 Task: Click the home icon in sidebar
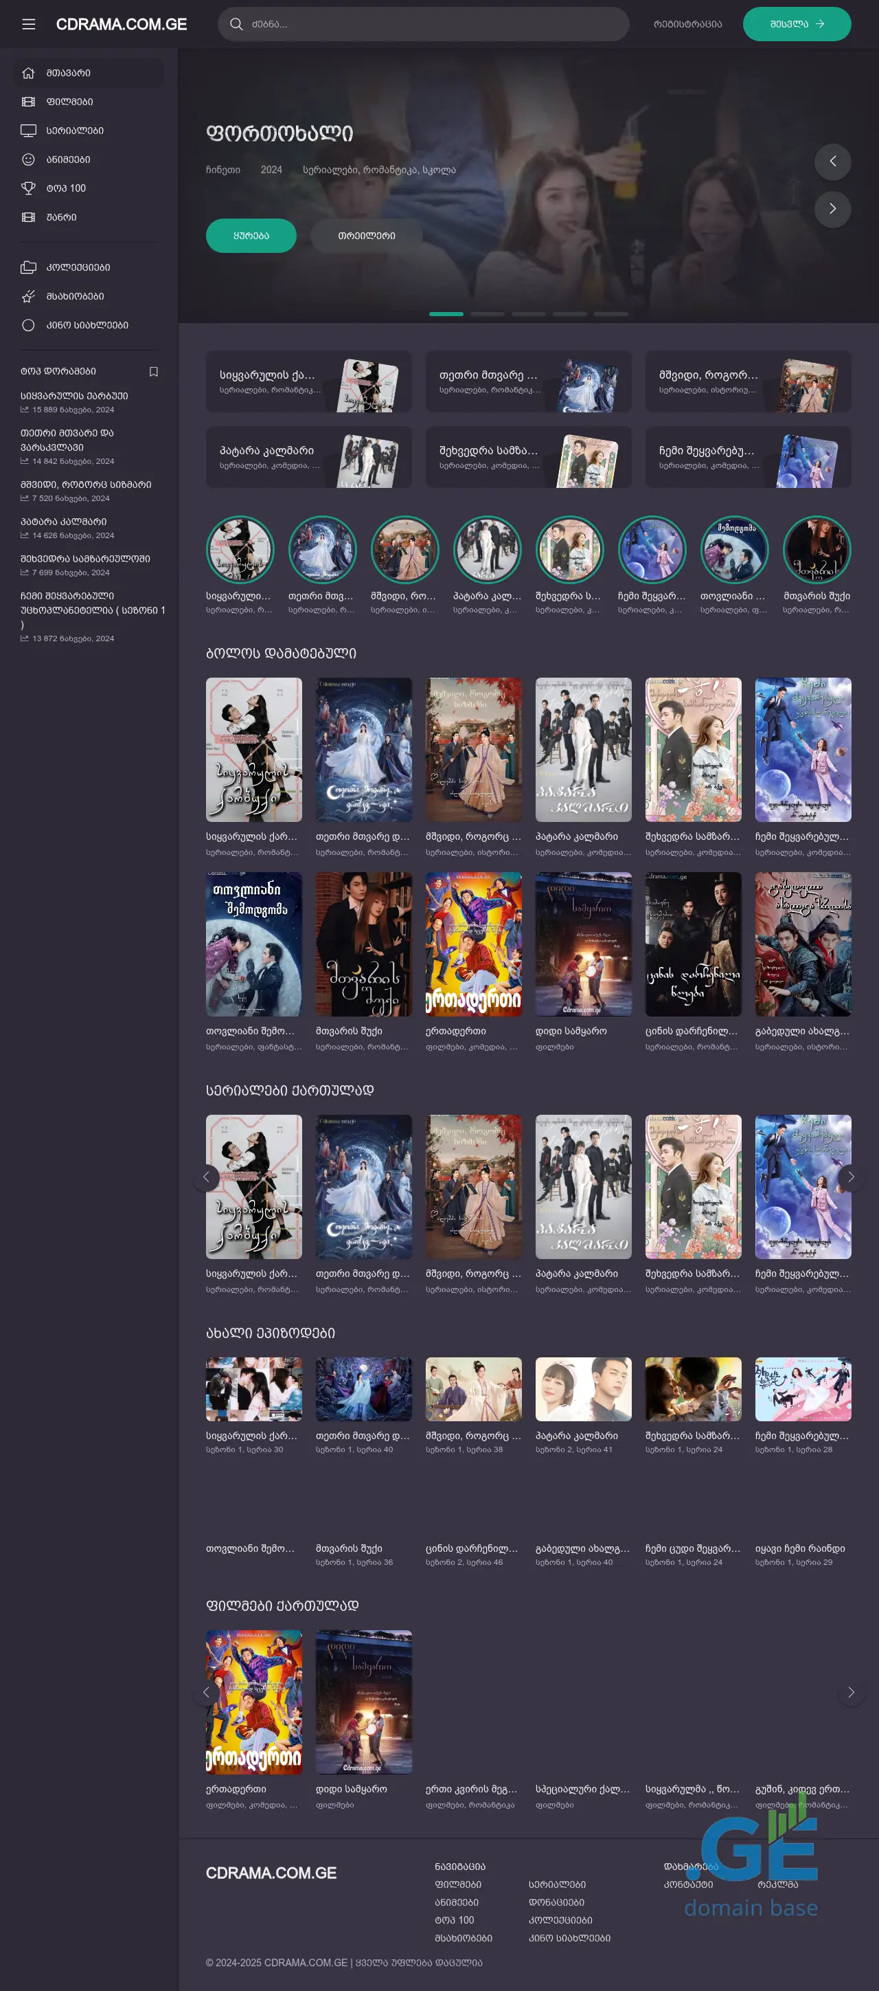click(29, 73)
